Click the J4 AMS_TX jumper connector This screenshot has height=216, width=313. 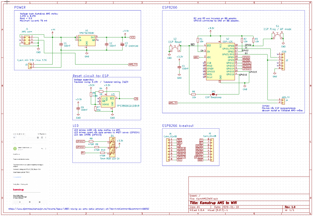click(283, 101)
